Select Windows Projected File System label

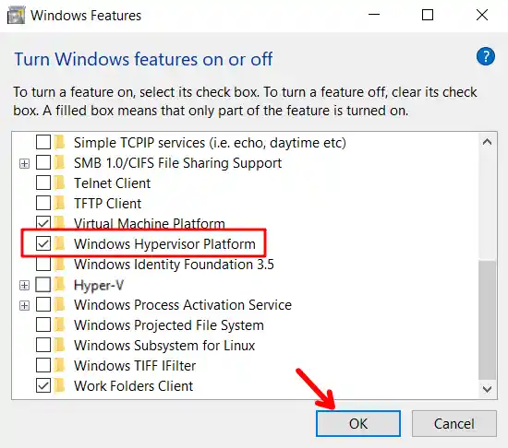pyautogui.click(x=169, y=325)
